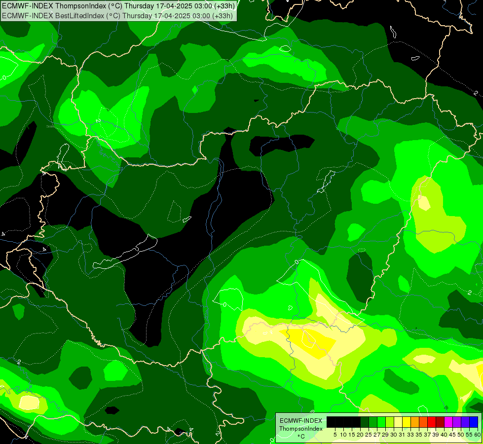The width and height of the screenshot is (483, 444).
Task: Click the ThompsonIndex title line at the top
Action: tap(118, 6)
